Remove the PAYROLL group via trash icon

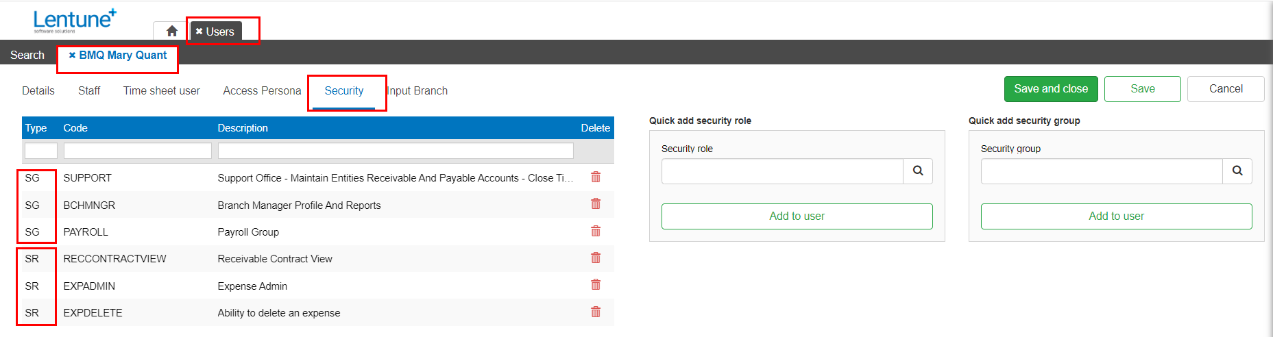point(596,232)
